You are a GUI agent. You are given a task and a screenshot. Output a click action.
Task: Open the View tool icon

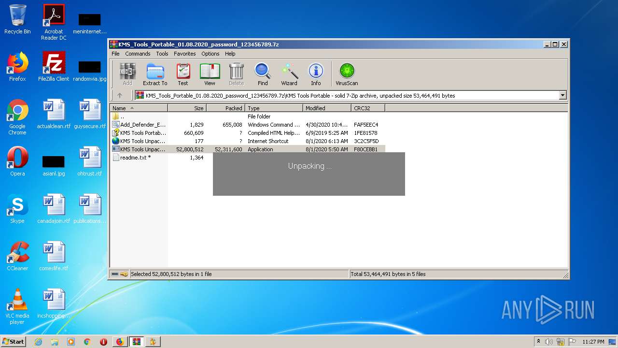[210, 74]
